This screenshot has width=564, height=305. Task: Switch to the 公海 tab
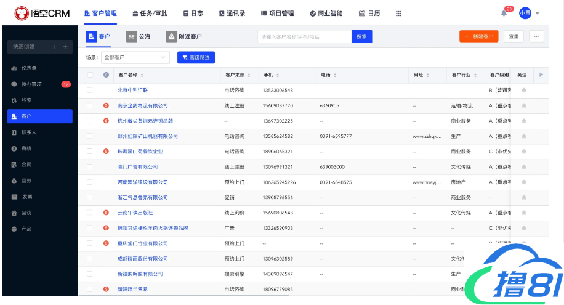point(139,37)
